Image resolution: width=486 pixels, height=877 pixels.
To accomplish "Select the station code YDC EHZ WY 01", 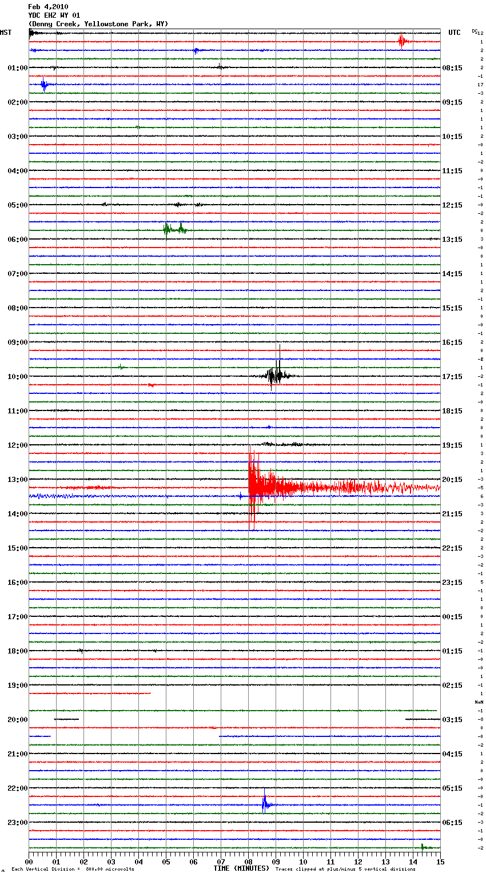I will click(x=54, y=15).
